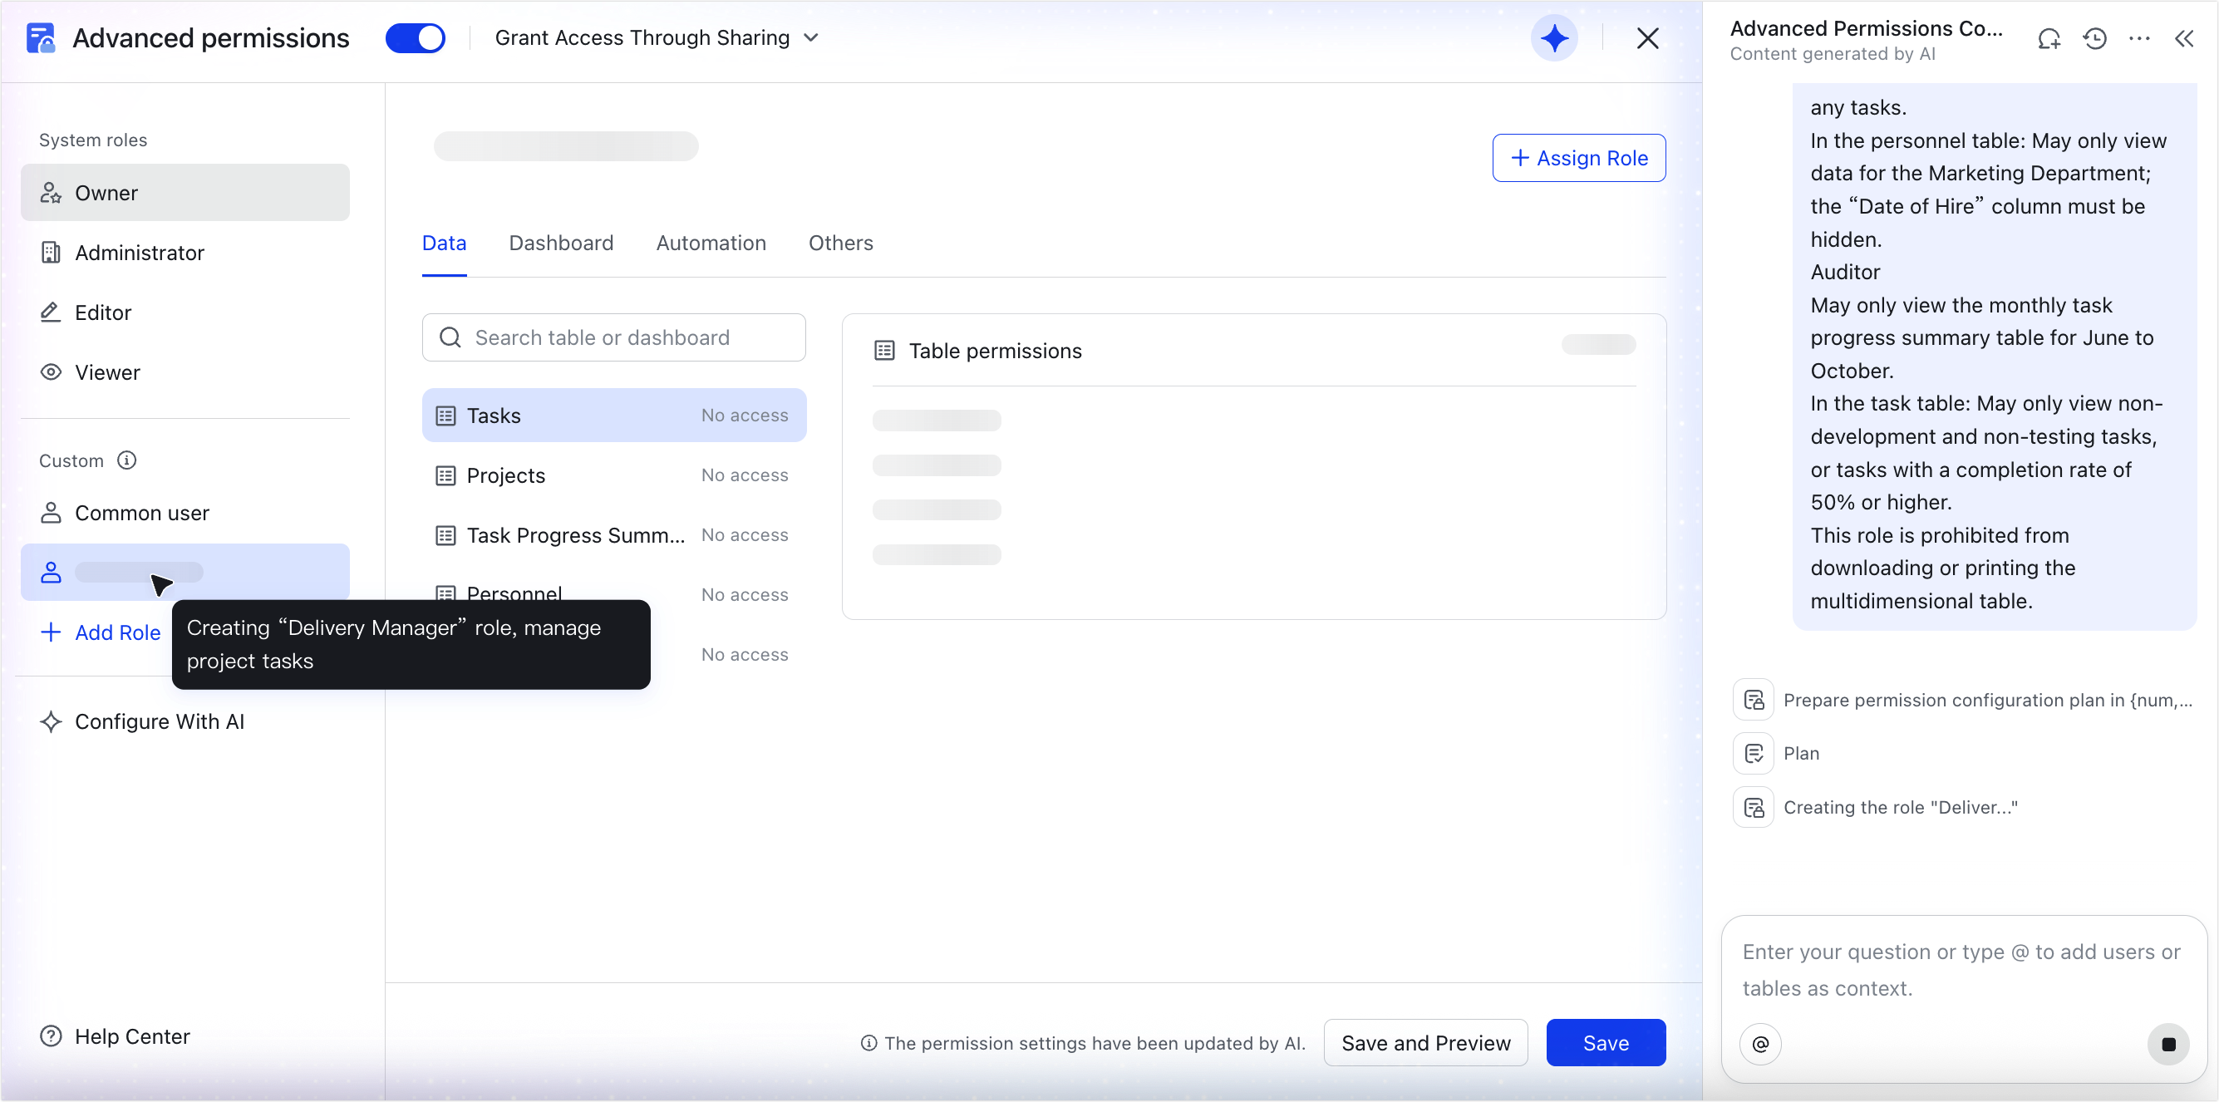The image size is (2219, 1102).
Task: Click the Task Progress Summary table icon
Action: (445, 535)
